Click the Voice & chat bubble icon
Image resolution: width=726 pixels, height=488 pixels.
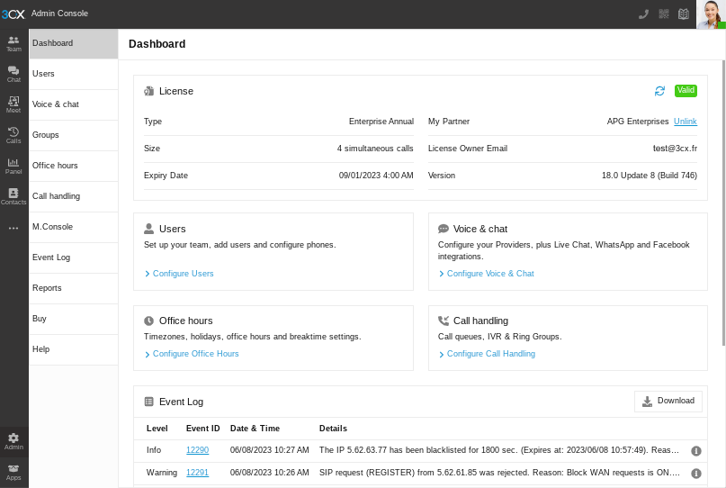[444, 229]
